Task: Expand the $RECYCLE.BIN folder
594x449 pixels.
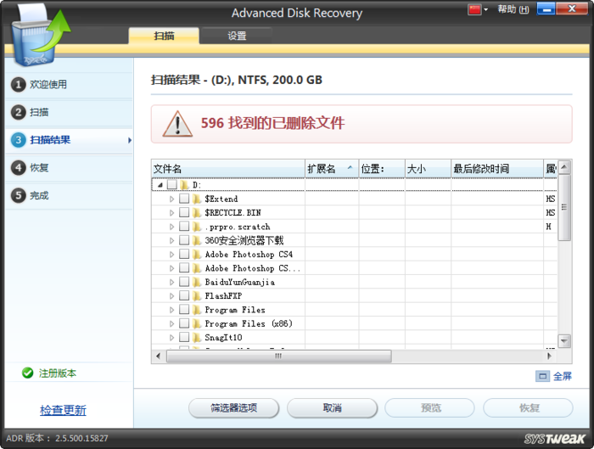Action: (171, 213)
